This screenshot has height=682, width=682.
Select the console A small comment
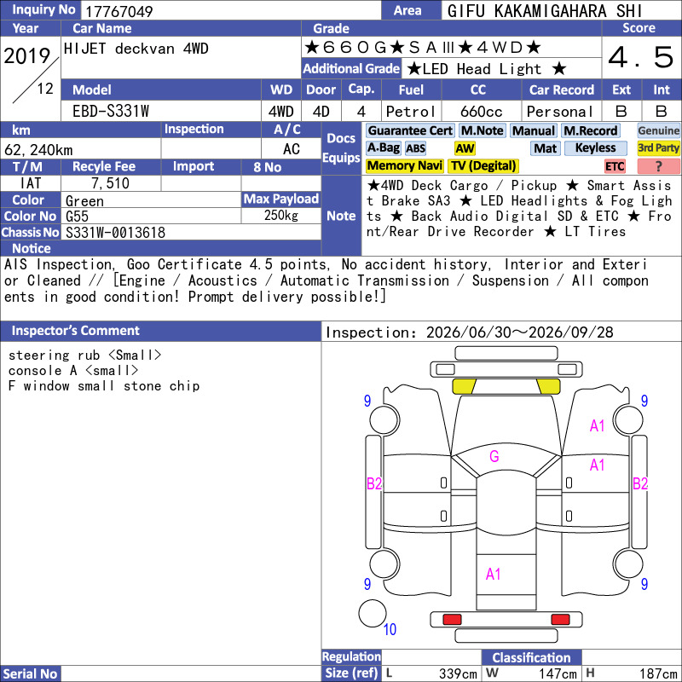[x=73, y=371]
